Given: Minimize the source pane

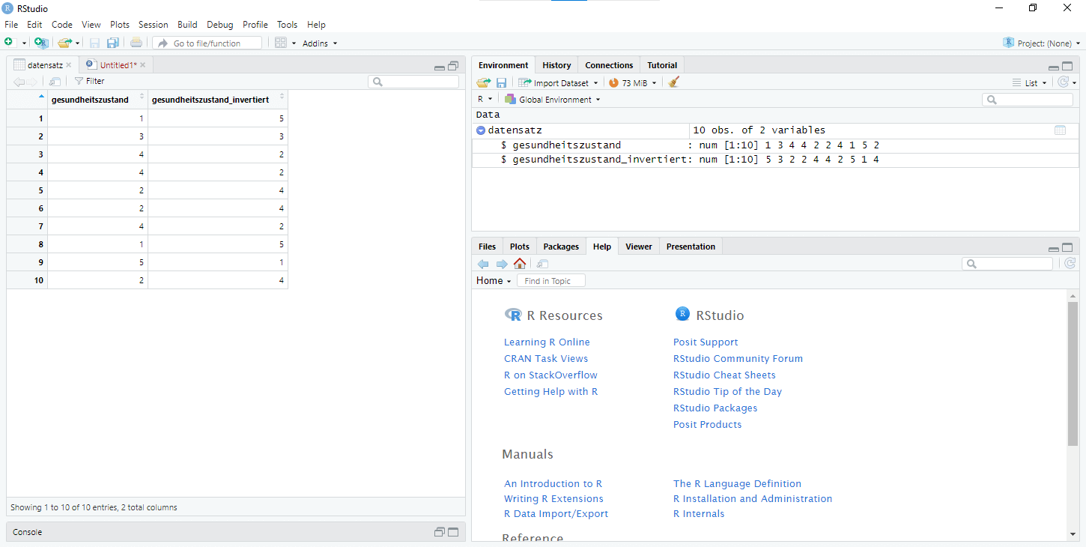Looking at the screenshot, I should (440, 67).
